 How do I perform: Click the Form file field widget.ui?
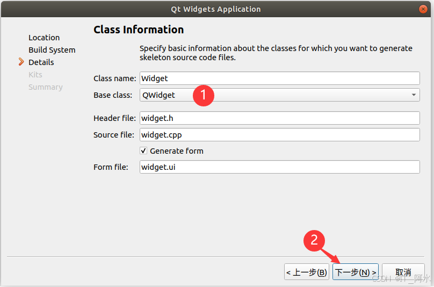279,167
